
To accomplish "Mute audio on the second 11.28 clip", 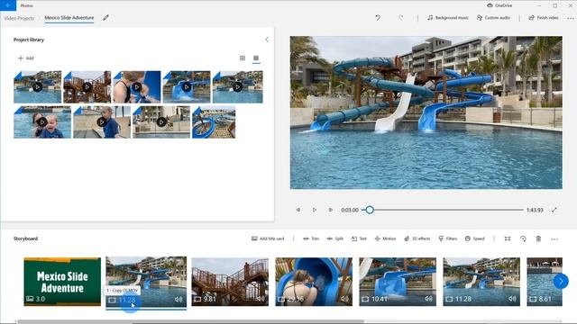I will click(513, 299).
